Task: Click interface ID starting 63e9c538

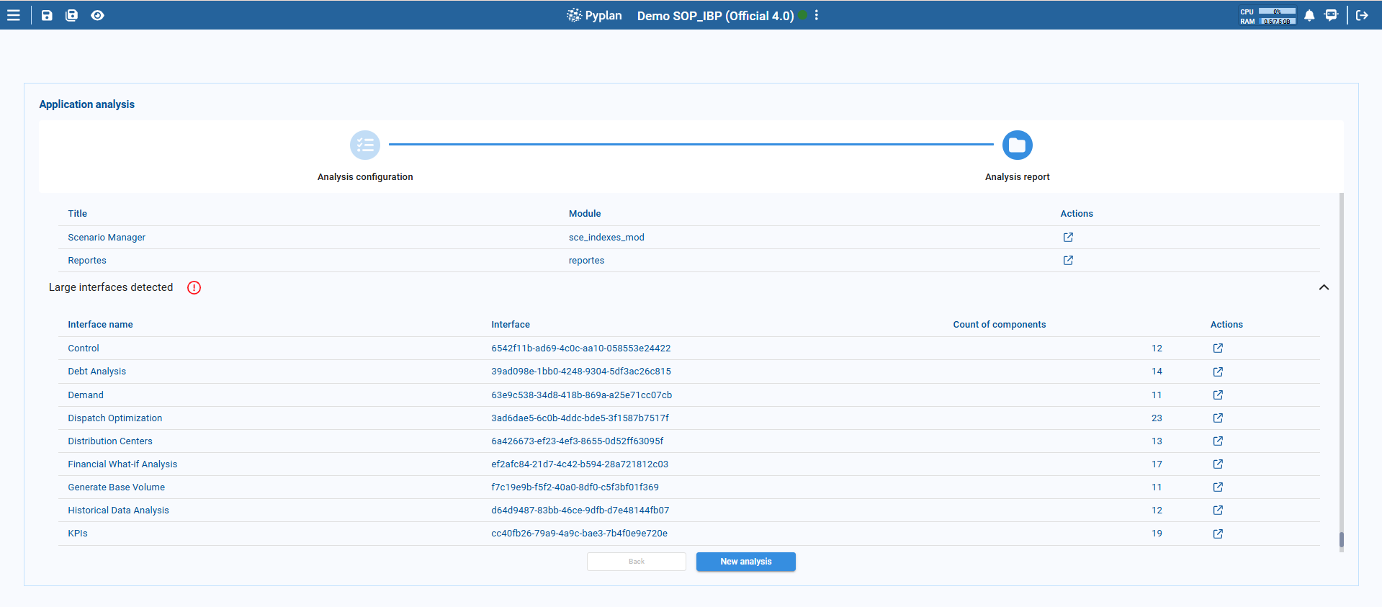Action: pyautogui.click(x=582, y=395)
